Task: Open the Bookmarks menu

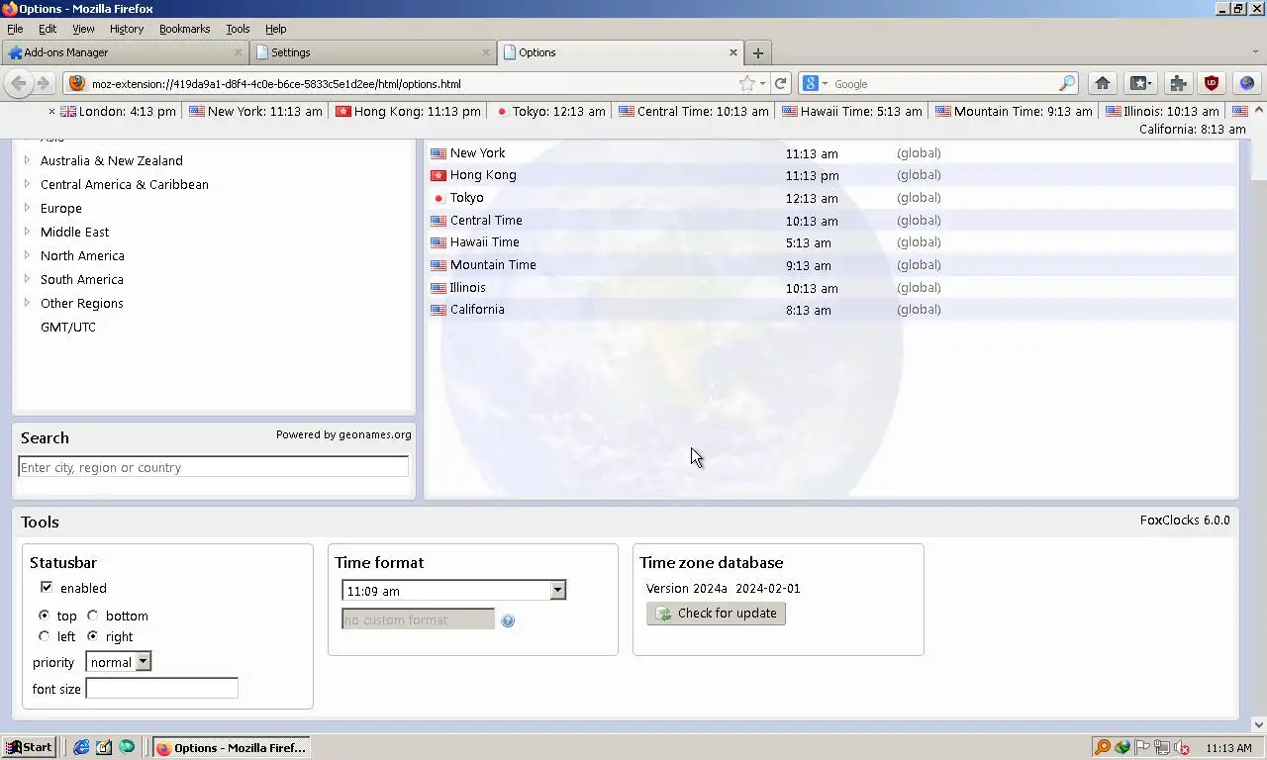Action: (x=185, y=29)
